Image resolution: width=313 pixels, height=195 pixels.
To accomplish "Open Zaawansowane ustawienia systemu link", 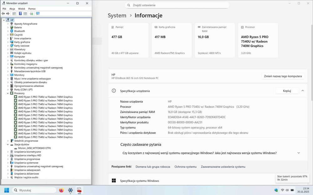I will click(x=223, y=167).
